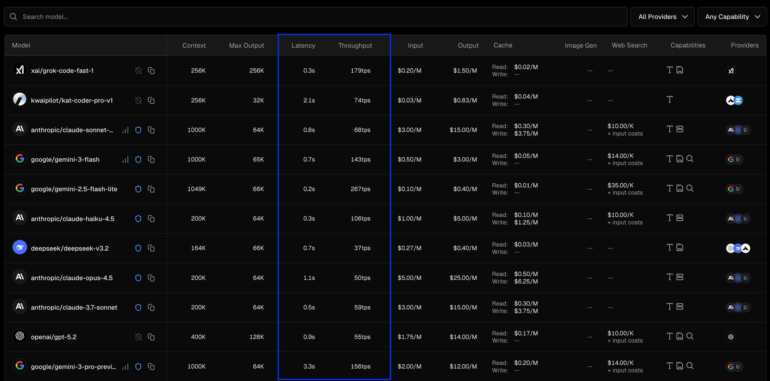Click the bar chart icon for gemini-3-pro-preview
770x381 pixels.
(x=126, y=367)
